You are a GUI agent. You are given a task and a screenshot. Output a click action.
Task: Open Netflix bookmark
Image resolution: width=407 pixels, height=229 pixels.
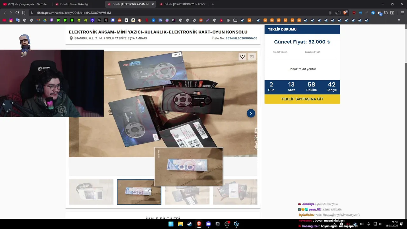tap(147, 20)
